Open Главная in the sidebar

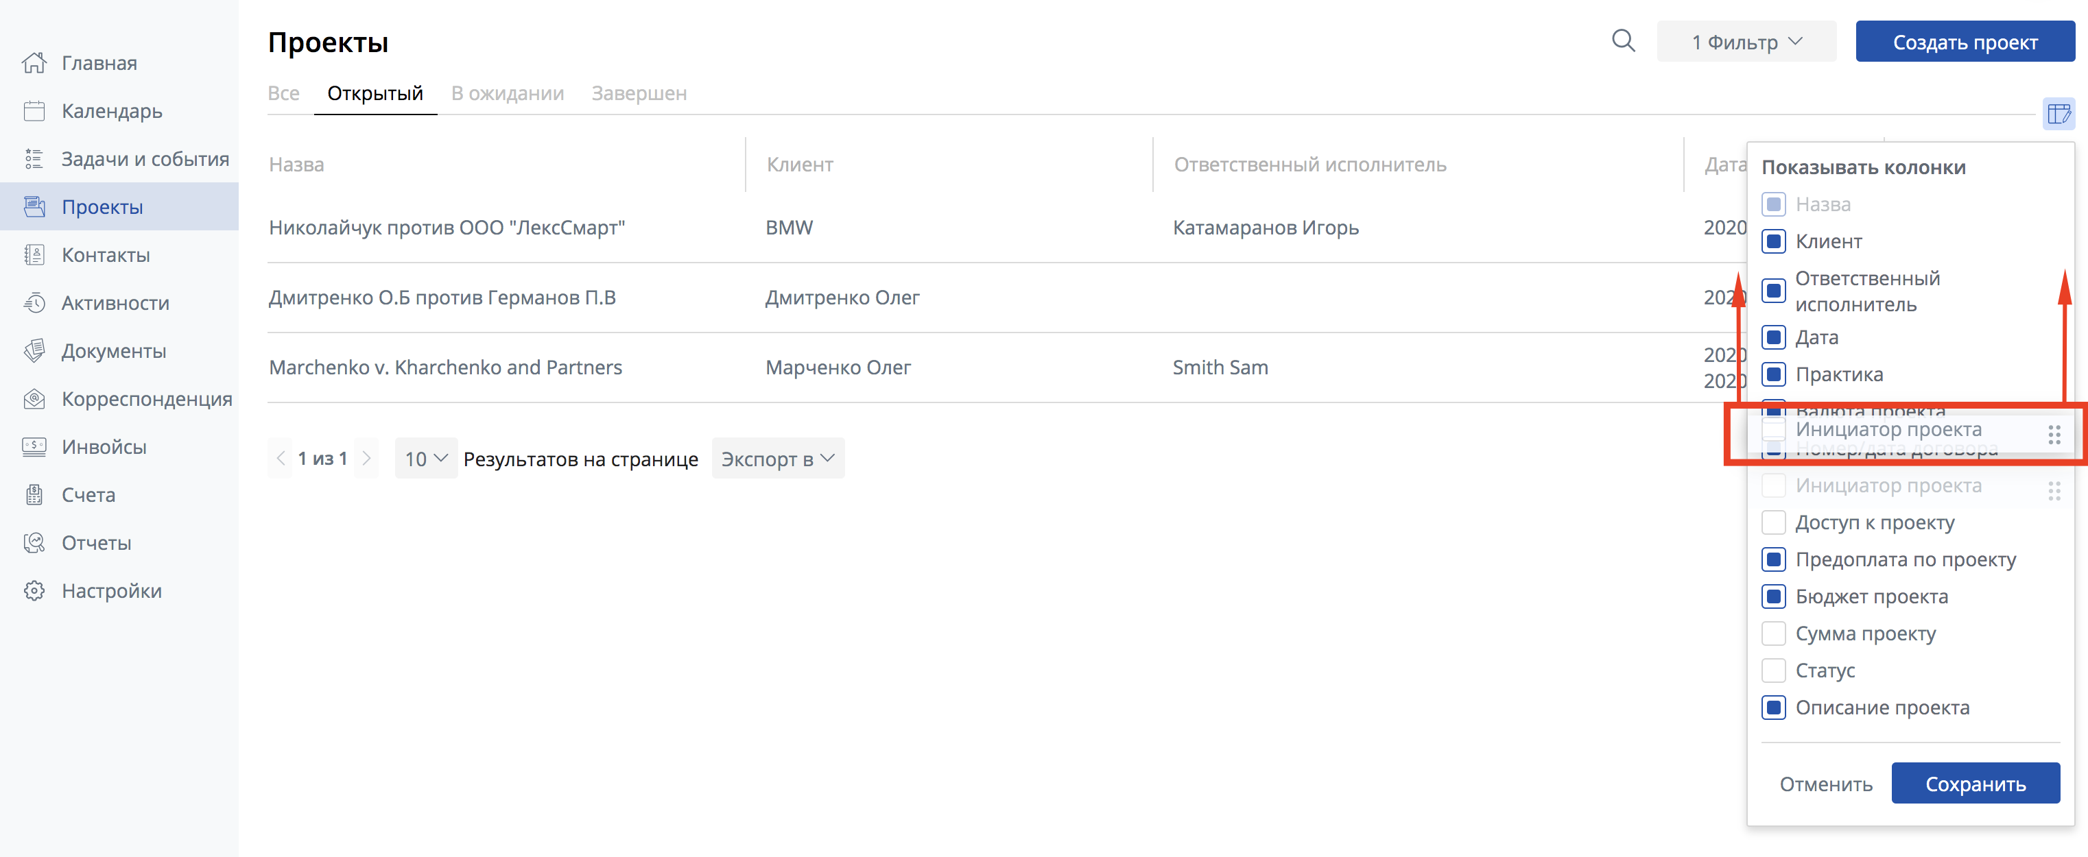pyautogui.click(x=99, y=63)
